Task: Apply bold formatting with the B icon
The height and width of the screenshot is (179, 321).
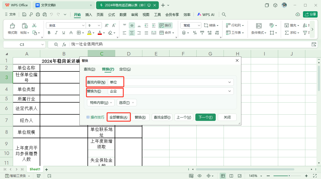Action: tap(49, 33)
